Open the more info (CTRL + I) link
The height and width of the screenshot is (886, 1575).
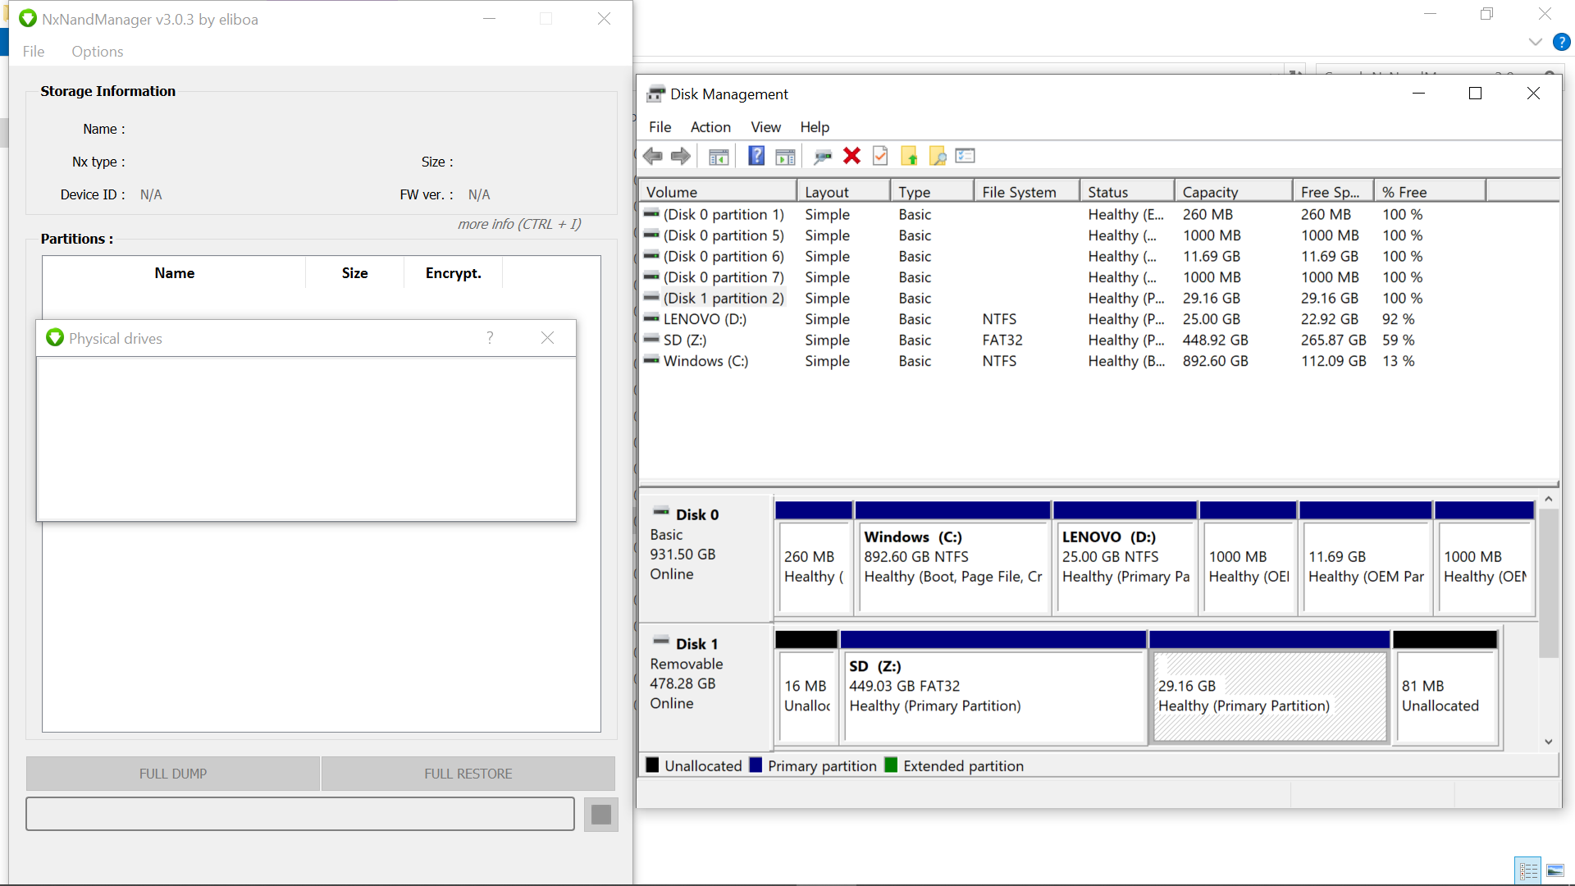click(x=518, y=224)
